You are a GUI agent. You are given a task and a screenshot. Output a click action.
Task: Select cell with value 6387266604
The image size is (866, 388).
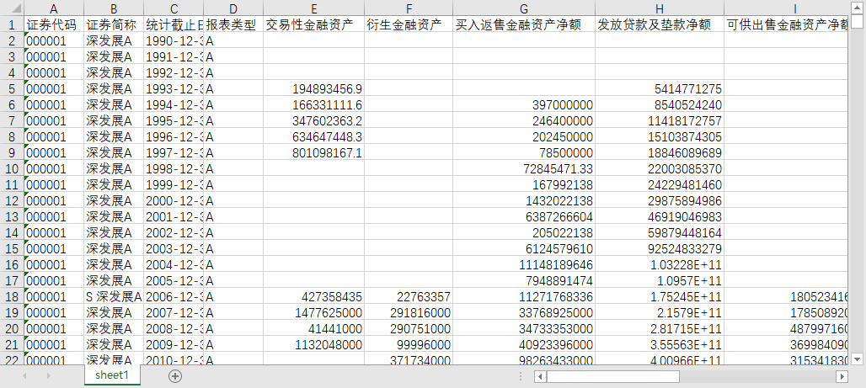524,216
